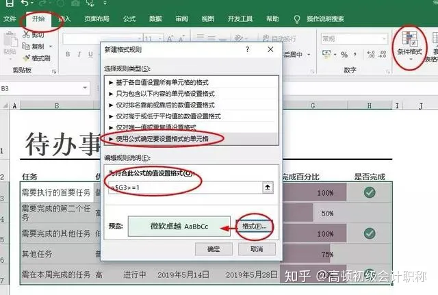Toggle Bold formatting

click(68, 54)
